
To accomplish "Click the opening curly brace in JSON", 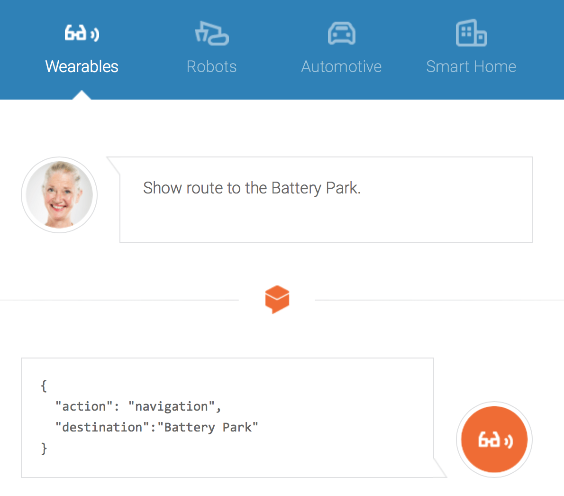I will point(44,386).
